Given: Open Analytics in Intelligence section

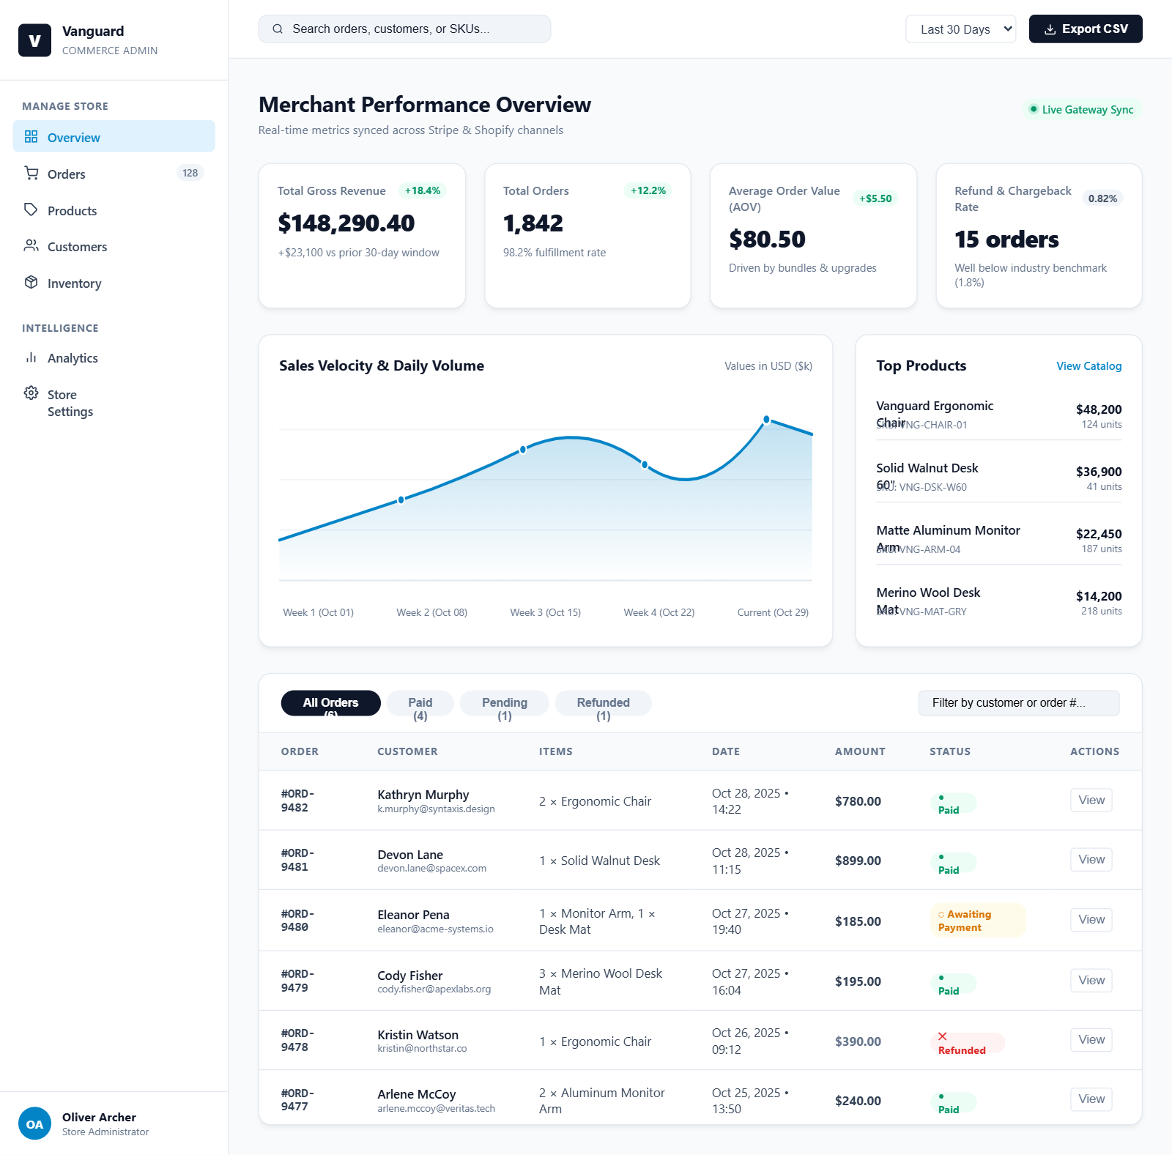Looking at the screenshot, I should pyautogui.click(x=114, y=358).
